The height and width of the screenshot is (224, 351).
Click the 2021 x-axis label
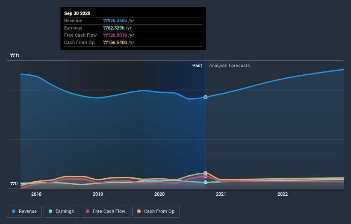pos(221,194)
